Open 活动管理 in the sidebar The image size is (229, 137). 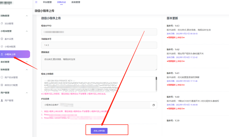pos(9,24)
